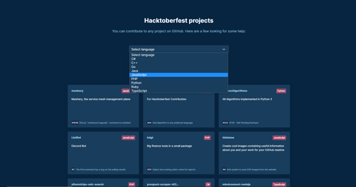The height and width of the screenshot is (187, 356).
Task: Choose Java in the language dropdown
Action: [179, 71]
